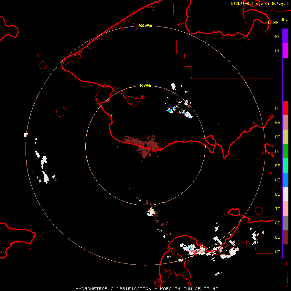This screenshot has width=291, height=291.
Task: Click the [CLAS] label near the legend
Action: 273,23
